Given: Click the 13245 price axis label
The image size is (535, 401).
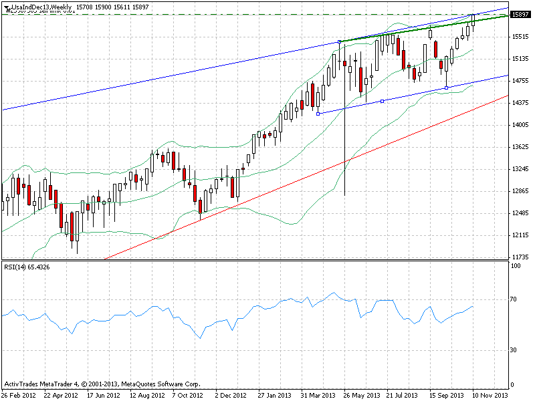Looking at the screenshot, I should click(x=520, y=169).
